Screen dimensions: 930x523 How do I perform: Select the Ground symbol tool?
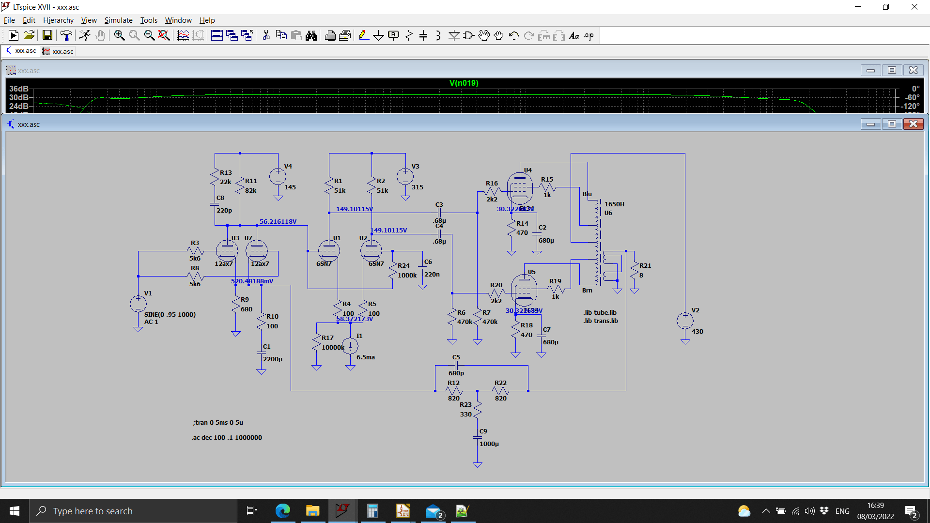click(379, 35)
